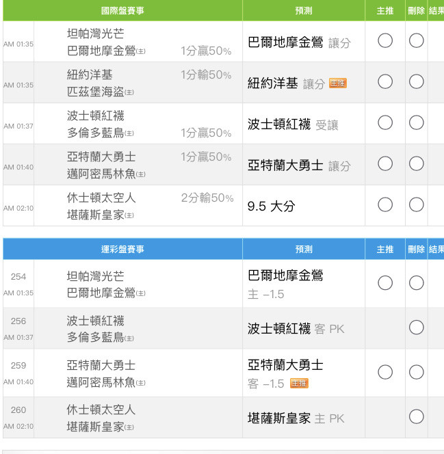Select 刪除 radio for game 260
Image resolution: width=444 pixels, height=454 pixels.
click(x=416, y=416)
